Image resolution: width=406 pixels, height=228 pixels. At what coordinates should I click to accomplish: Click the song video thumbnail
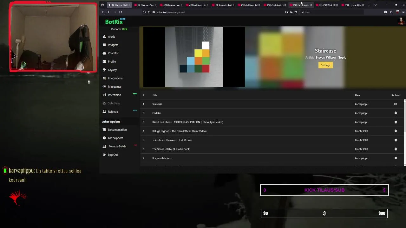(194, 57)
